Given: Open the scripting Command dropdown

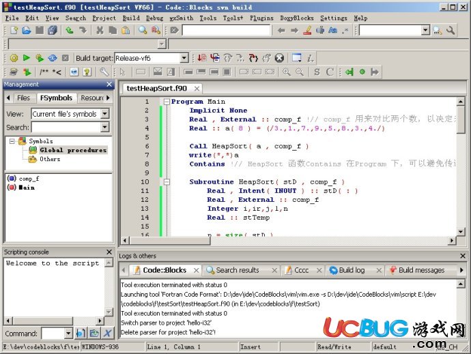Looking at the screenshot, I should [68, 334].
